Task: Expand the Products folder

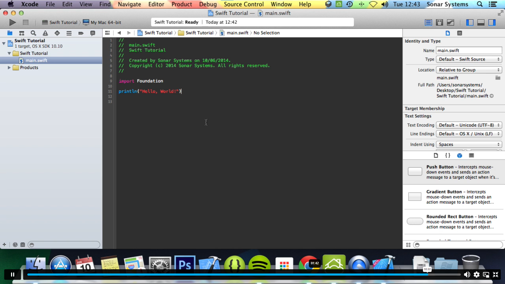Action: pyautogui.click(x=9, y=67)
